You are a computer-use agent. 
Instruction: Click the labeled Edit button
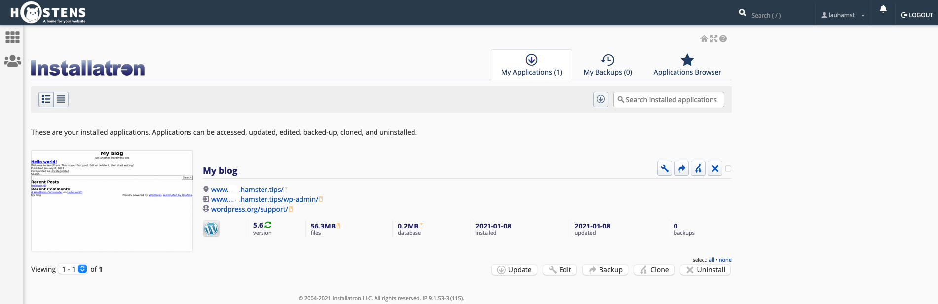(x=560, y=270)
